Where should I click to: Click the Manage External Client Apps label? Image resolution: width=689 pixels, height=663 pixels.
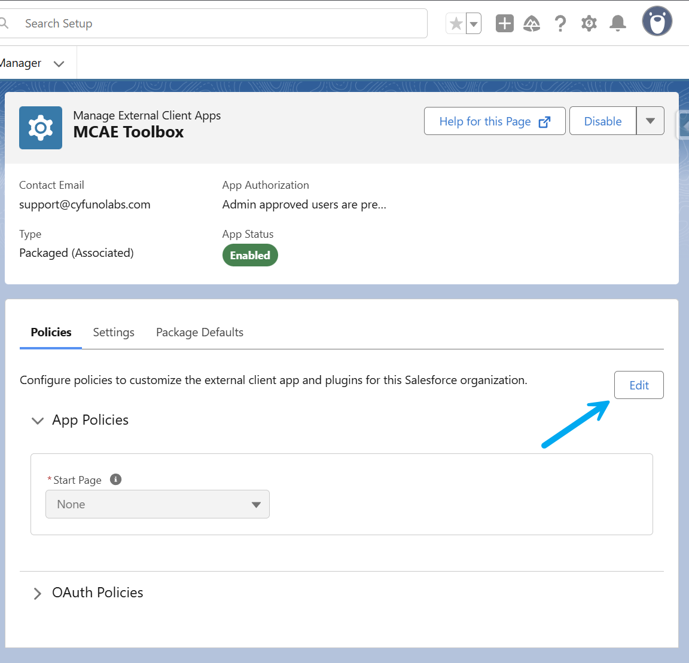pos(147,115)
